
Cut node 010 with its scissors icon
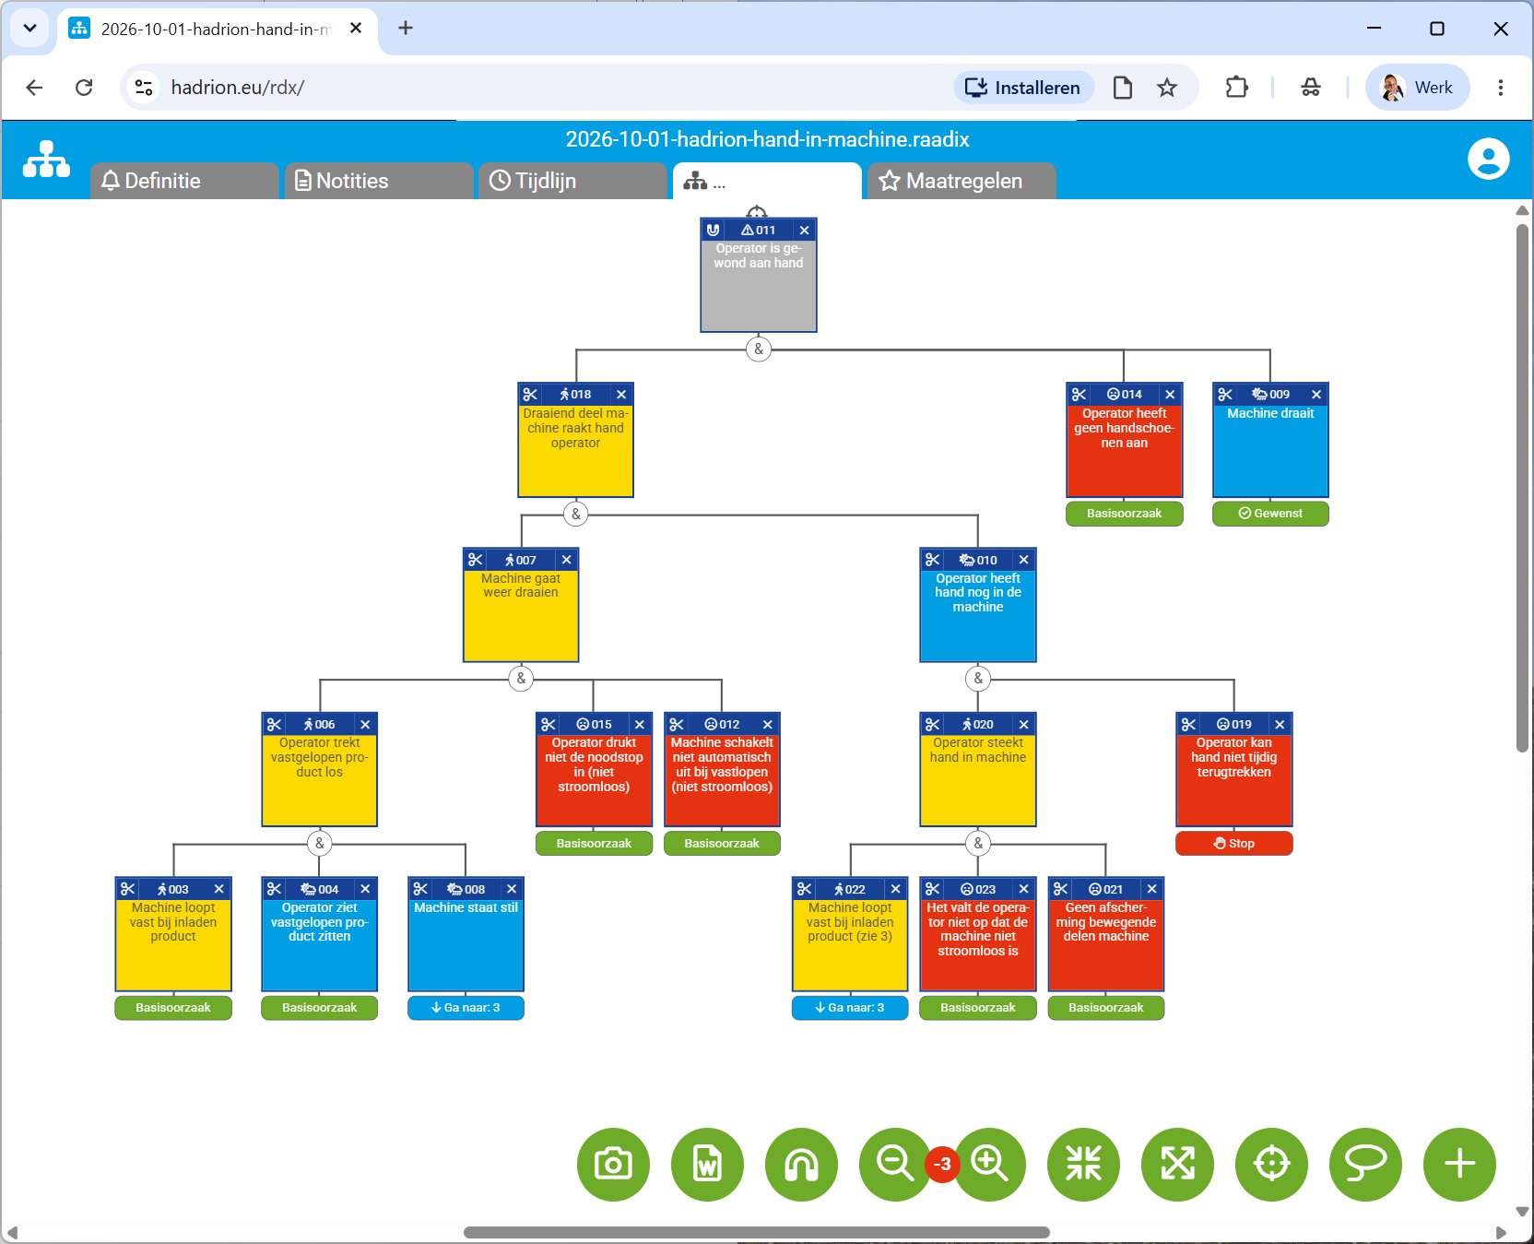pyautogui.click(x=932, y=560)
